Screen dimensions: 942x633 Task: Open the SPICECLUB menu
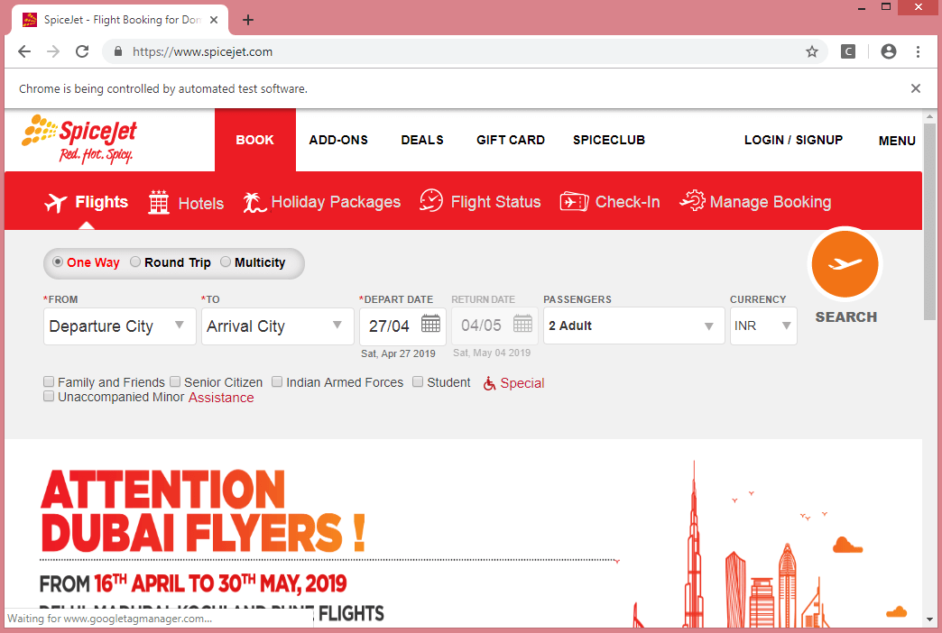pos(608,140)
